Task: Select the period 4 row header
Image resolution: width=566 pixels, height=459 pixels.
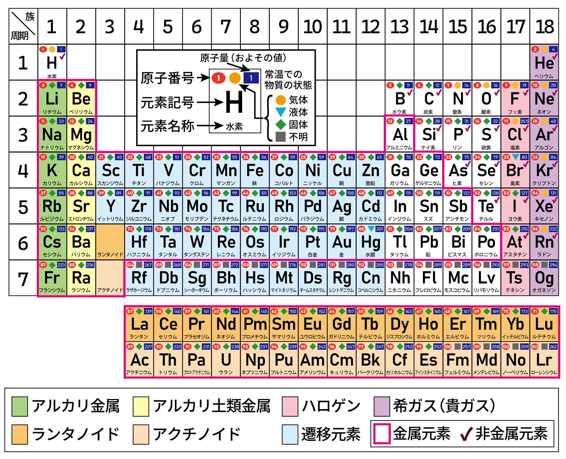Action: pos(23,170)
